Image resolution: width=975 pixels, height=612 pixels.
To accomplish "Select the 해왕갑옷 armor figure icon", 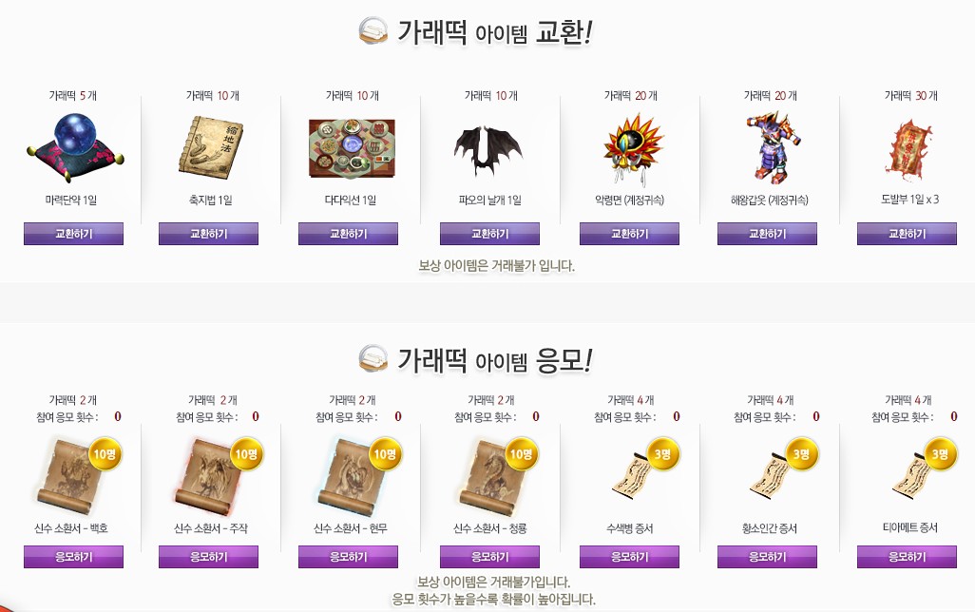I will pyautogui.click(x=773, y=148).
